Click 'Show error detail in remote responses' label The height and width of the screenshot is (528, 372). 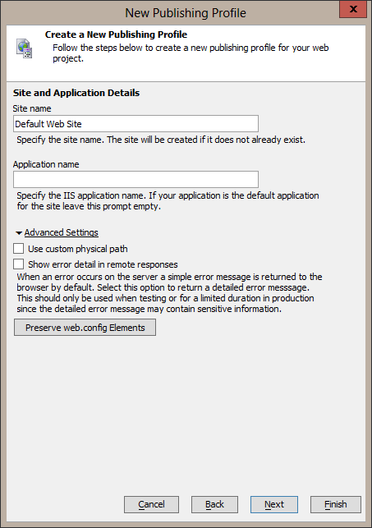tap(103, 264)
